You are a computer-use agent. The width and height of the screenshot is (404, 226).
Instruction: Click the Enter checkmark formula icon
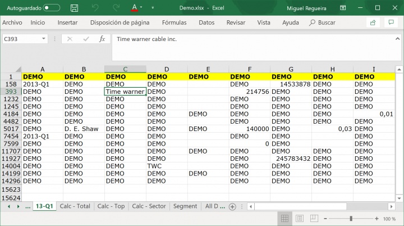coord(86,39)
